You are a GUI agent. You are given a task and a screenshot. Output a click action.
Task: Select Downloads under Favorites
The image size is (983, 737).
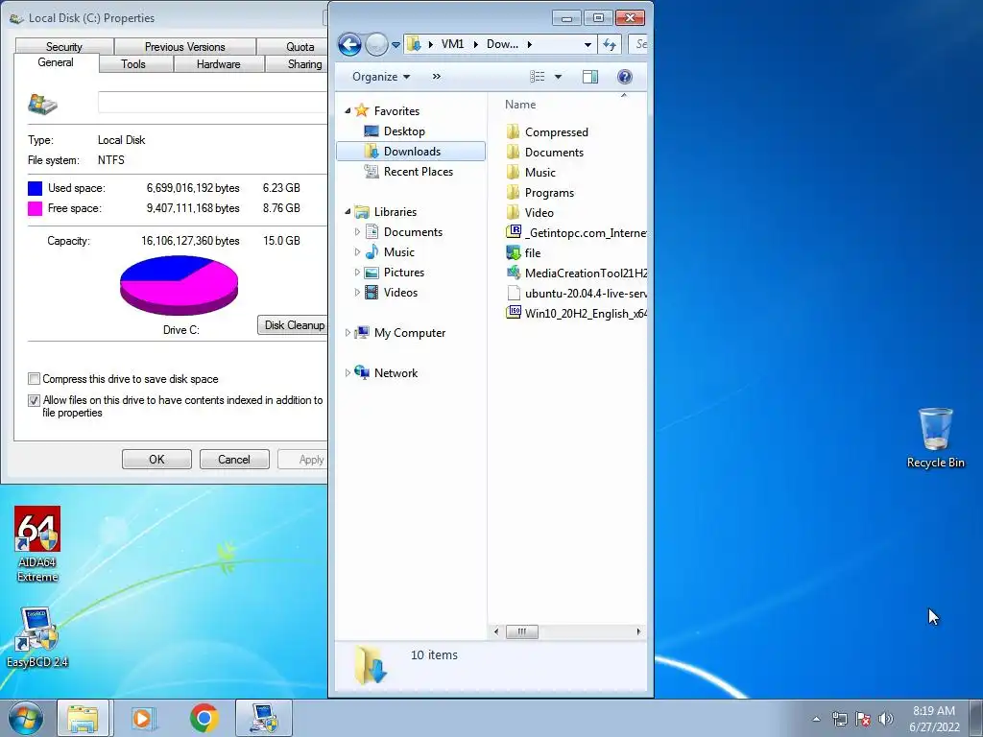coord(411,151)
